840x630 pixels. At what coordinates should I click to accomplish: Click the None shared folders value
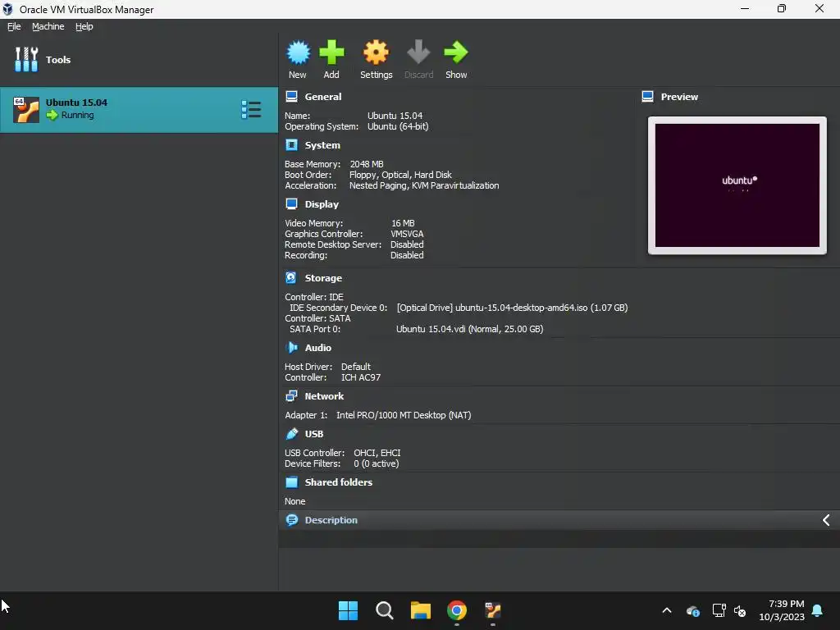[x=295, y=501]
